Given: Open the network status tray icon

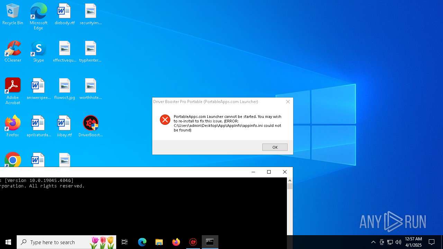Looking at the screenshot, I should (x=390, y=242).
